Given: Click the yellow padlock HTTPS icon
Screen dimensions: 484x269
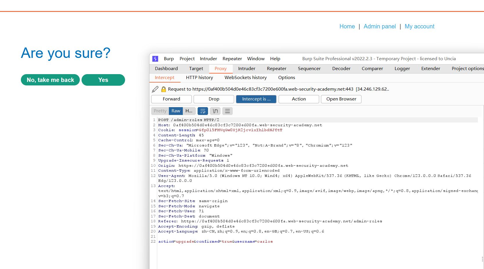Looking at the screenshot, I should coord(164,89).
